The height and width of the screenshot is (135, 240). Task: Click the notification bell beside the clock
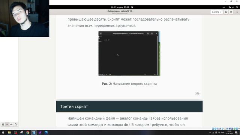tap(132, 7)
